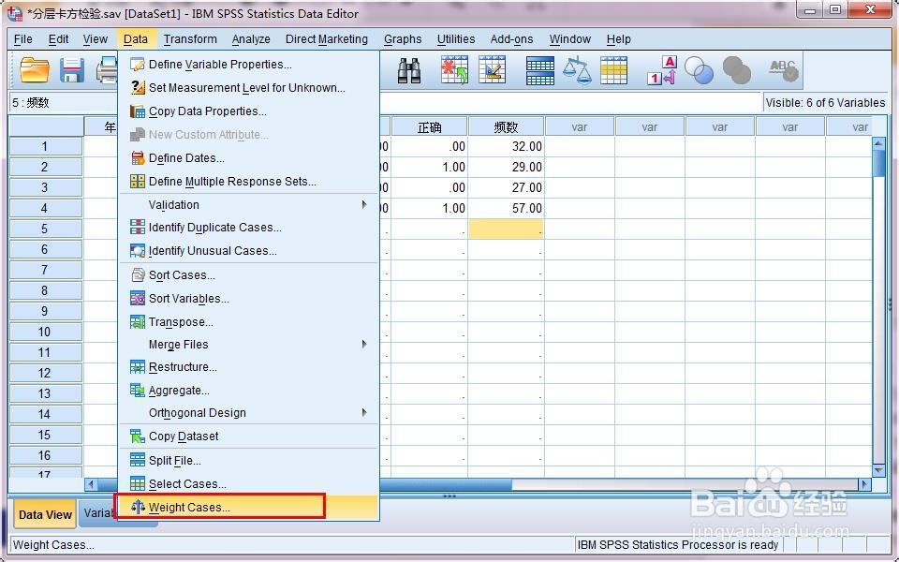Choose Sort Cases menu entry
This screenshot has width=899, height=562.
click(x=247, y=275)
